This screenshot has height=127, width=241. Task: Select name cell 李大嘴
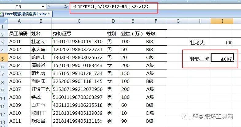click(x=41, y=50)
